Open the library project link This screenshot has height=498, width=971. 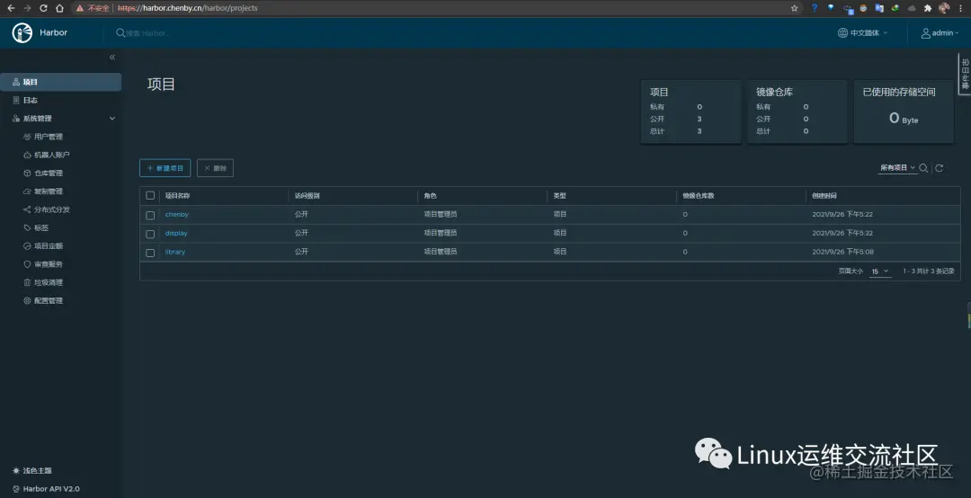click(x=174, y=252)
